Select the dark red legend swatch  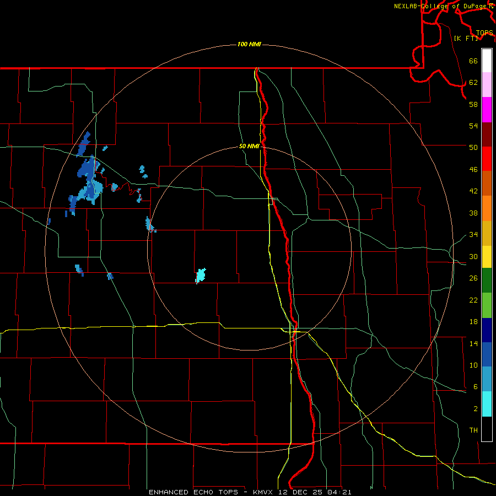click(x=487, y=134)
